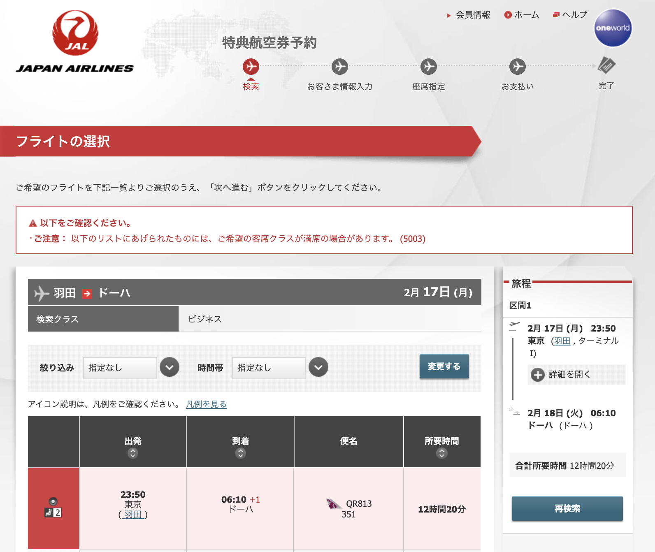
Task: Click the warning triangle icon in alert box
Action: tap(33, 223)
